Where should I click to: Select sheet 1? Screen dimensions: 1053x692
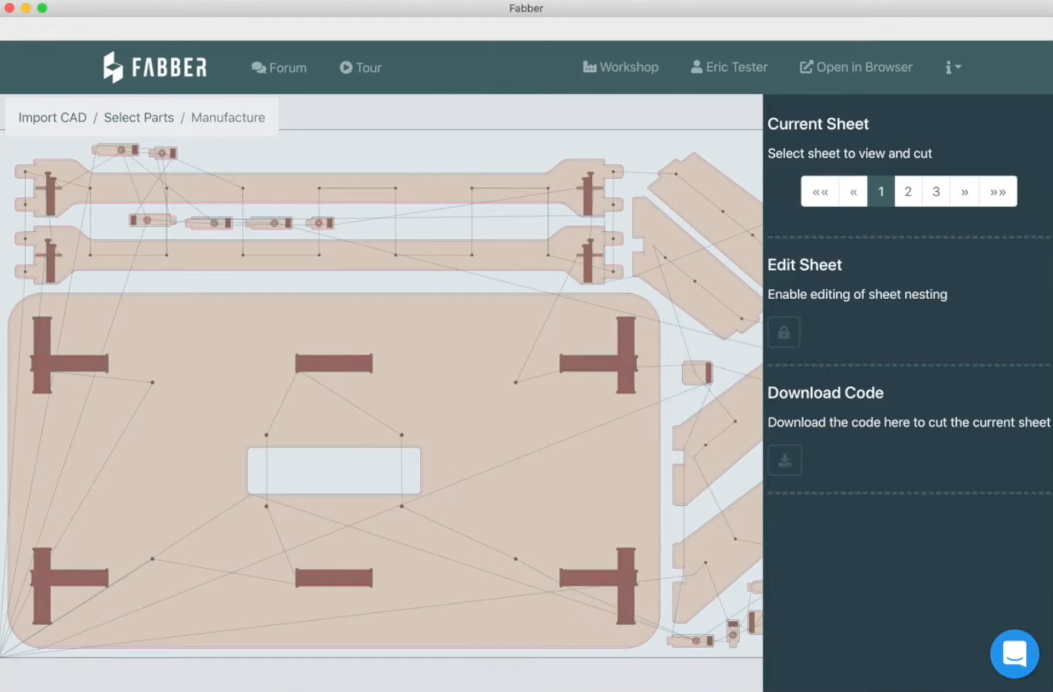[881, 192]
